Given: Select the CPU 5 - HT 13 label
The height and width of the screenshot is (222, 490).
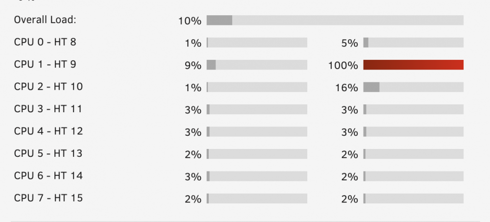Looking at the screenshot, I should coord(48,153).
